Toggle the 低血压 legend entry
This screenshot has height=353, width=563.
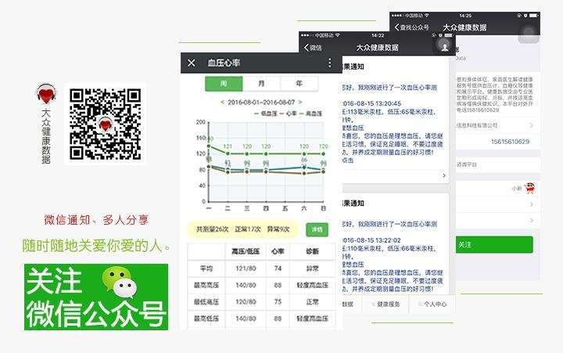266,113
